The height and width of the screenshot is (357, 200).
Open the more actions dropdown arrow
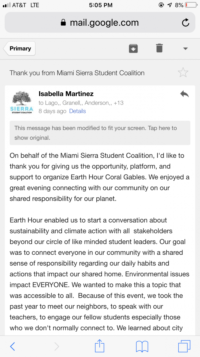186,49
